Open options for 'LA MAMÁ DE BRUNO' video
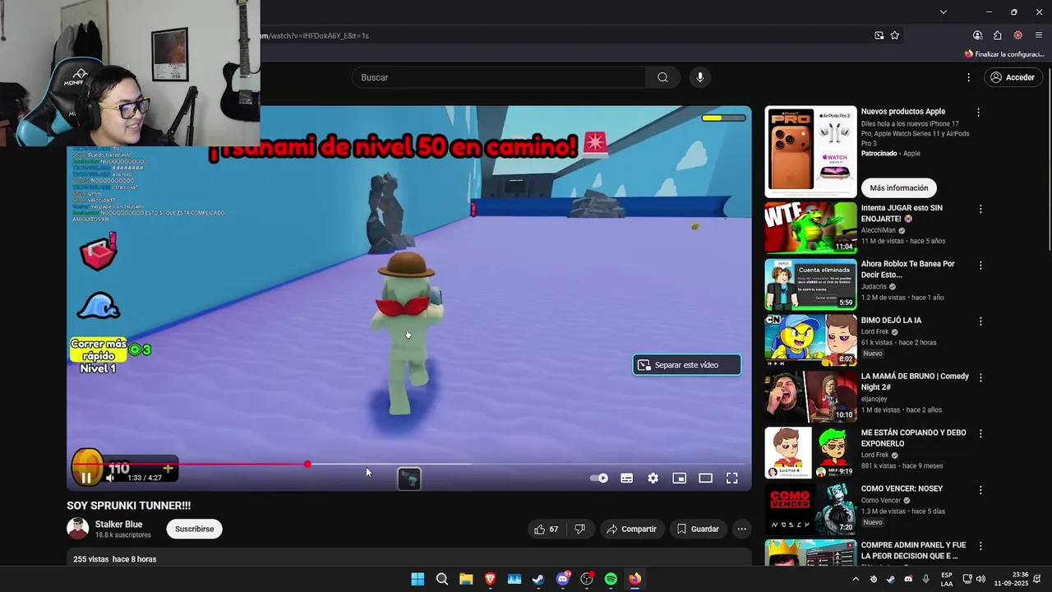This screenshot has height=592, width=1052. coord(980,377)
